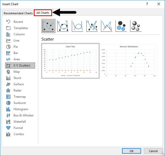
Task: Click the Templates folder icon
Action: click(x=8, y=28)
